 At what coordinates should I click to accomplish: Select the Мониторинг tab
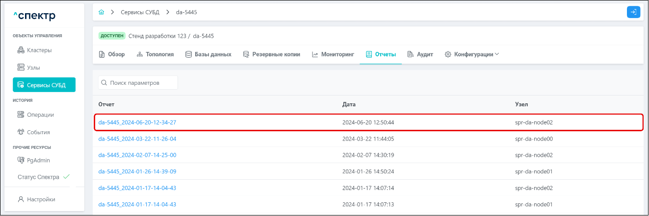[x=333, y=54]
